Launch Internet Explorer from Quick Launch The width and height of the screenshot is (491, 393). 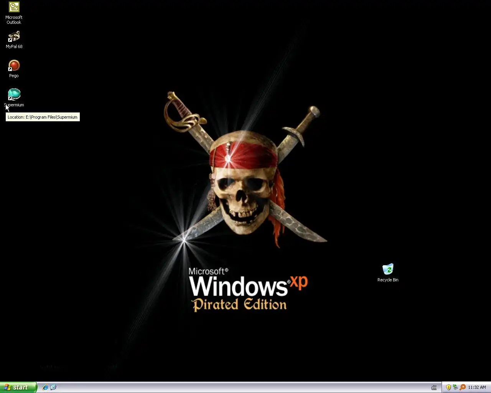pyautogui.click(x=45, y=387)
